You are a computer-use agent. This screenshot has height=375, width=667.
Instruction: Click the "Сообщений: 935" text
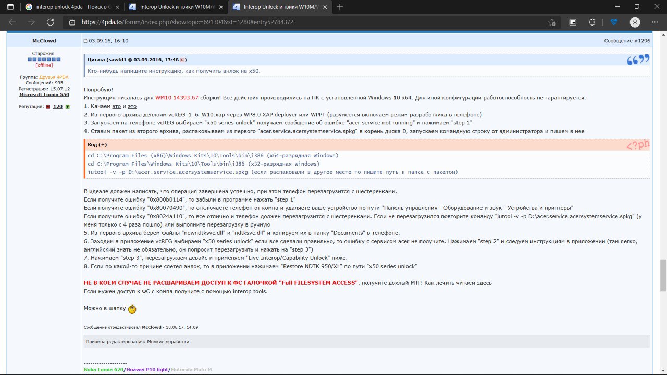(44, 83)
